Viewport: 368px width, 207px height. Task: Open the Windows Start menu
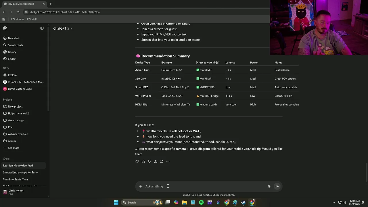tap(116, 202)
